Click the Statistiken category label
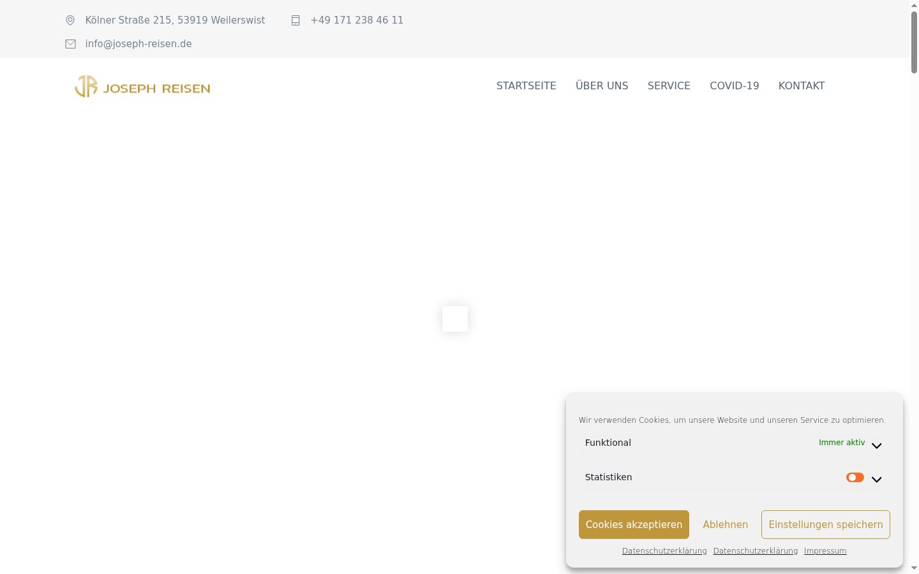 pos(609,477)
